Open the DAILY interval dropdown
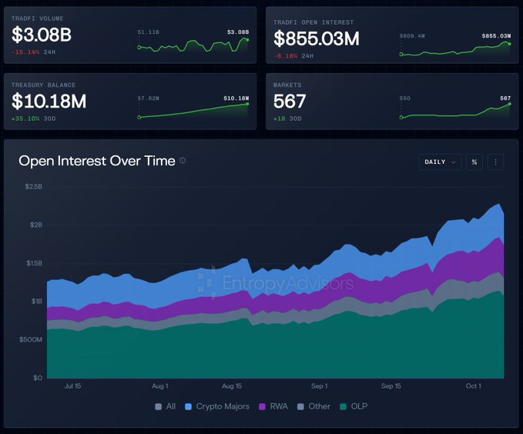Image resolution: width=523 pixels, height=434 pixels. 440,162
